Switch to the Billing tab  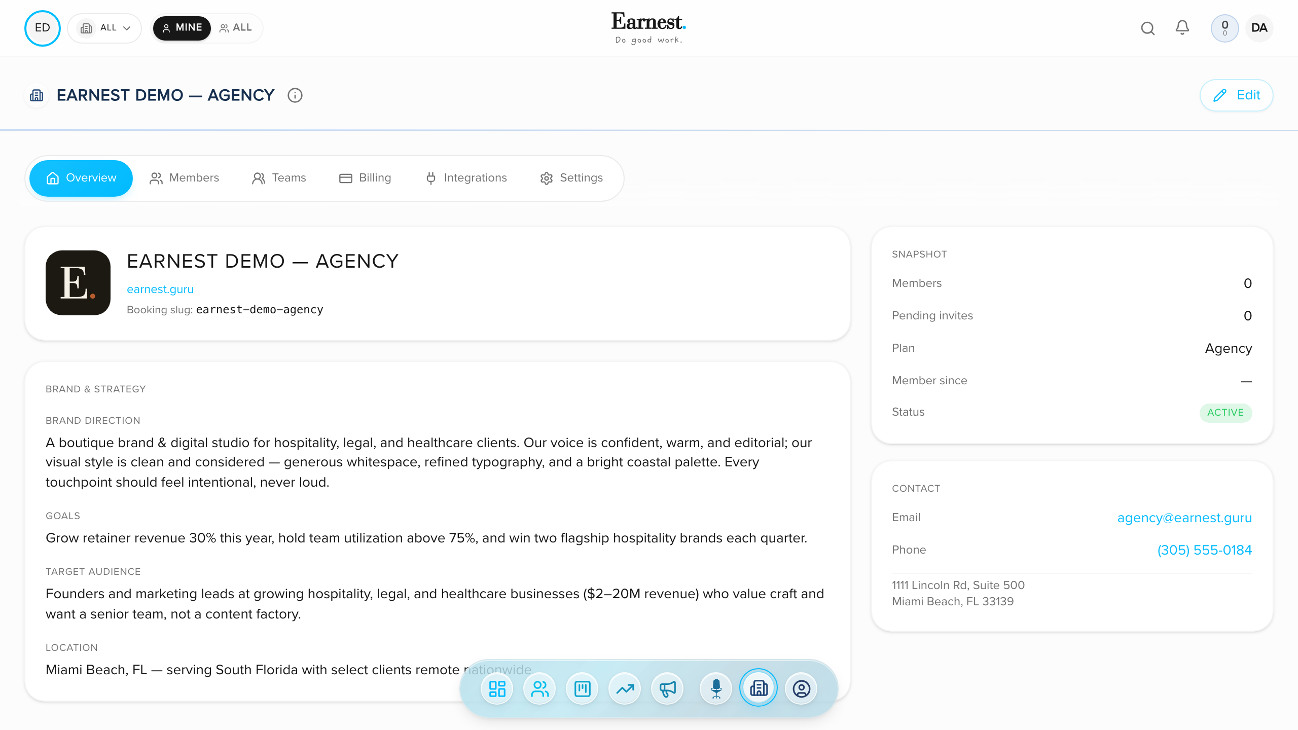click(x=365, y=178)
